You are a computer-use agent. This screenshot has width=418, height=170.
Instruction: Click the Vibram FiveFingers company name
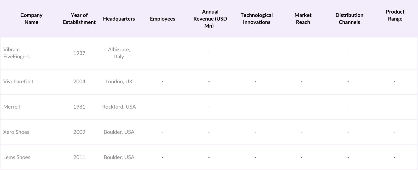(16, 53)
